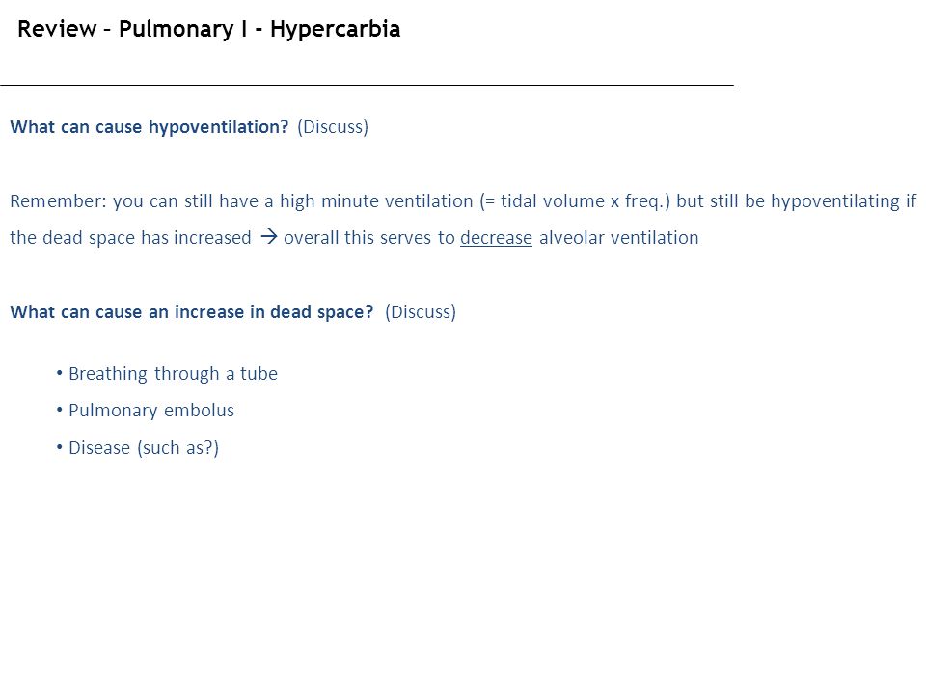Click the bullet 'Pulmonary embolus'
The image size is (926, 694).
[151, 411]
